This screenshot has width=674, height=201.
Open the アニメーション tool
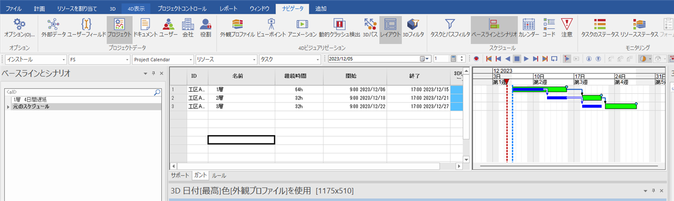pos(302,27)
